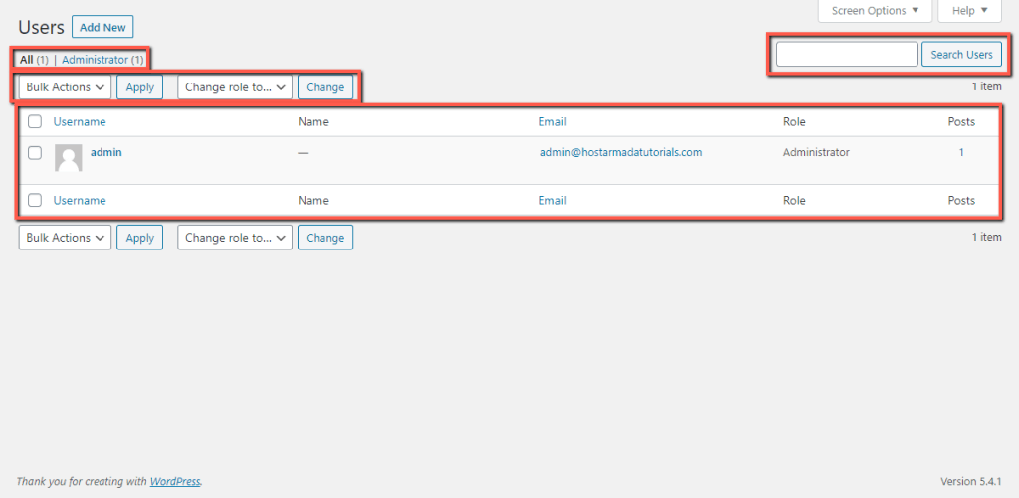The image size is (1019, 498).
Task: Click the Version 5.4.1 text
Action: point(971,482)
